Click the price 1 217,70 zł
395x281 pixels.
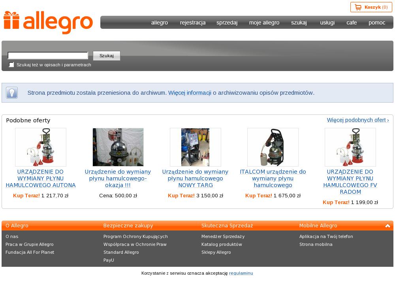(55, 196)
